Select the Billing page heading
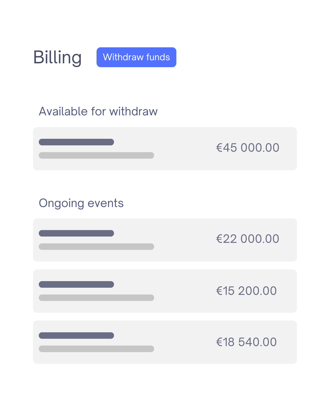Viewport: 330px width, 413px height. (57, 58)
